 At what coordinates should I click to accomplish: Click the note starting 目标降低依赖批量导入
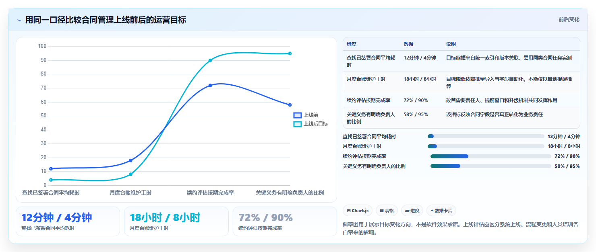[x=511, y=82]
